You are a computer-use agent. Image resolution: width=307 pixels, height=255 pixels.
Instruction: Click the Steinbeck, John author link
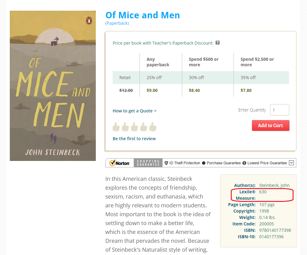274,185
